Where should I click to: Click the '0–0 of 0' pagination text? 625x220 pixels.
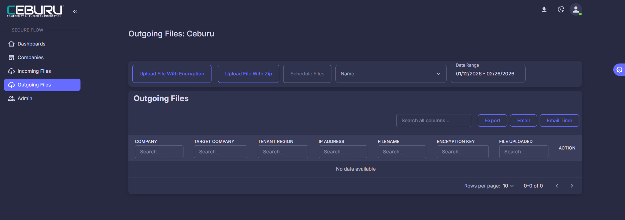pos(533,186)
